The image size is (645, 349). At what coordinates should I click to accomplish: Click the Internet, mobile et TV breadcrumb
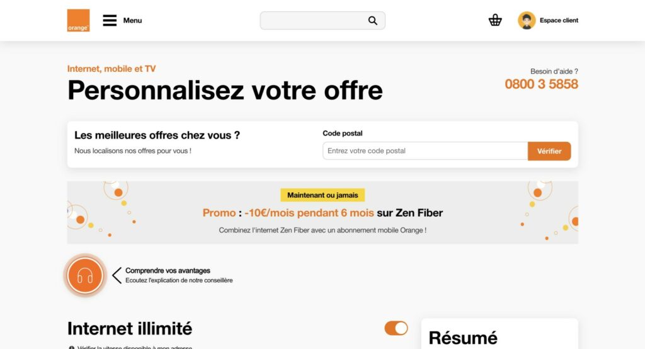pyautogui.click(x=111, y=69)
